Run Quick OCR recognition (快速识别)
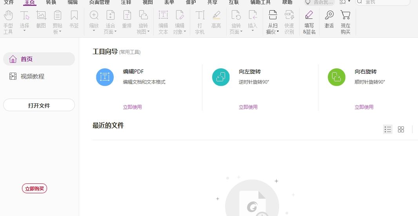This screenshot has height=216, width=418. pyautogui.click(x=289, y=22)
